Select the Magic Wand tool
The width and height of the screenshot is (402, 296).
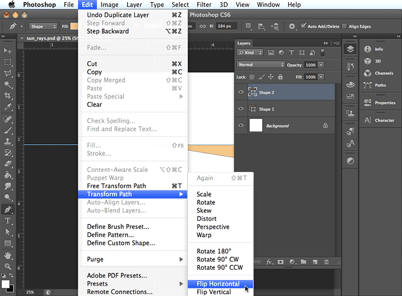[x=8, y=85]
